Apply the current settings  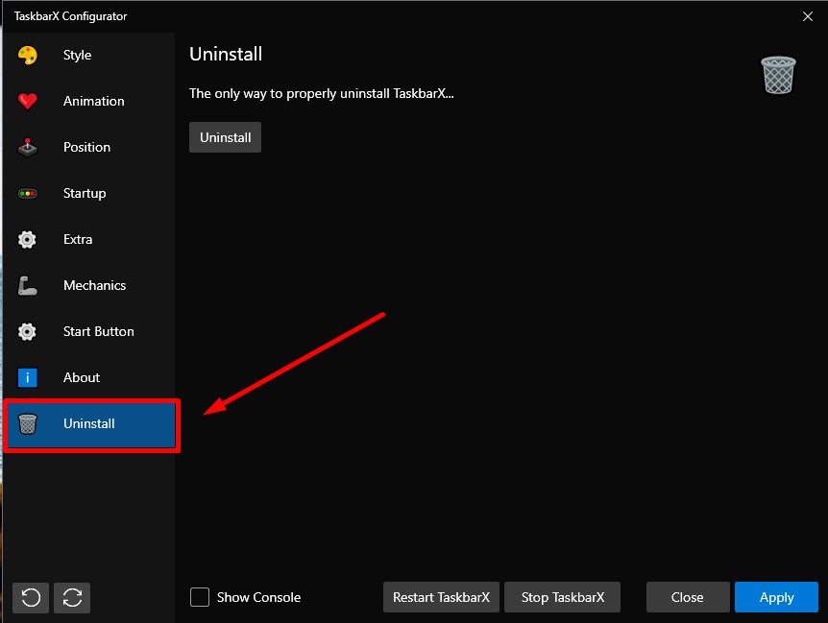coord(776,597)
